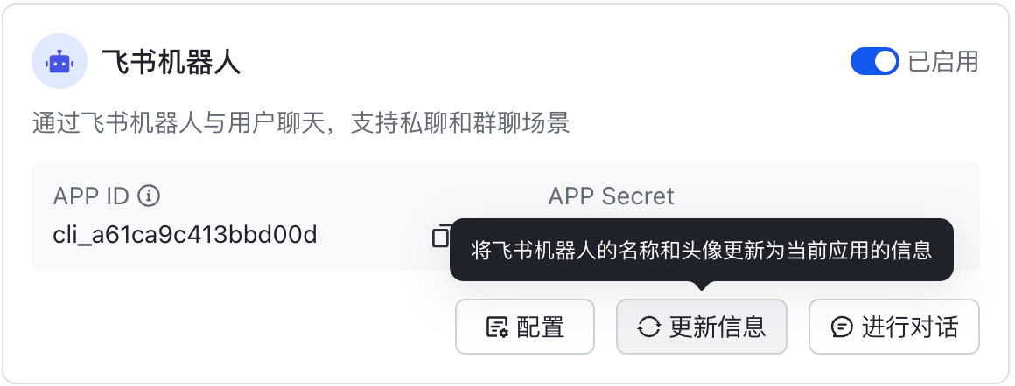Click the 飞书机器人 title text
Screen dimensions: 1015x386
tap(171, 63)
